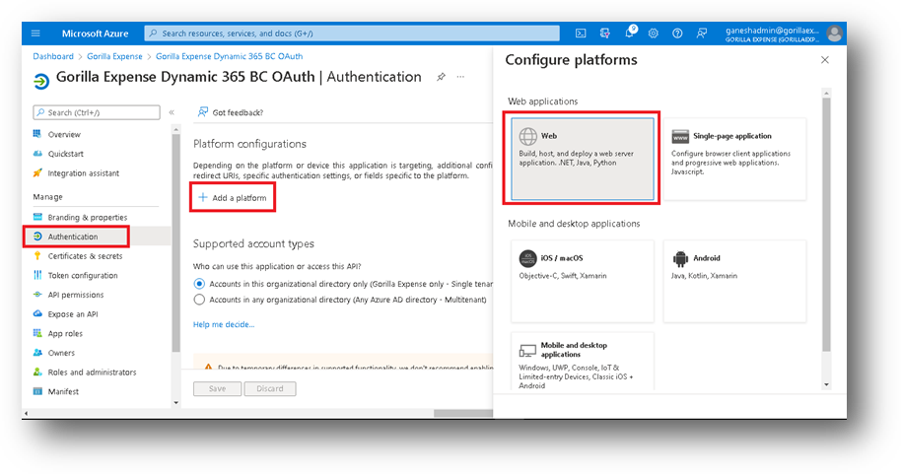The width and height of the screenshot is (901, 474).
Task: Open the Help me decide... link
Action: tap(224, 324)
